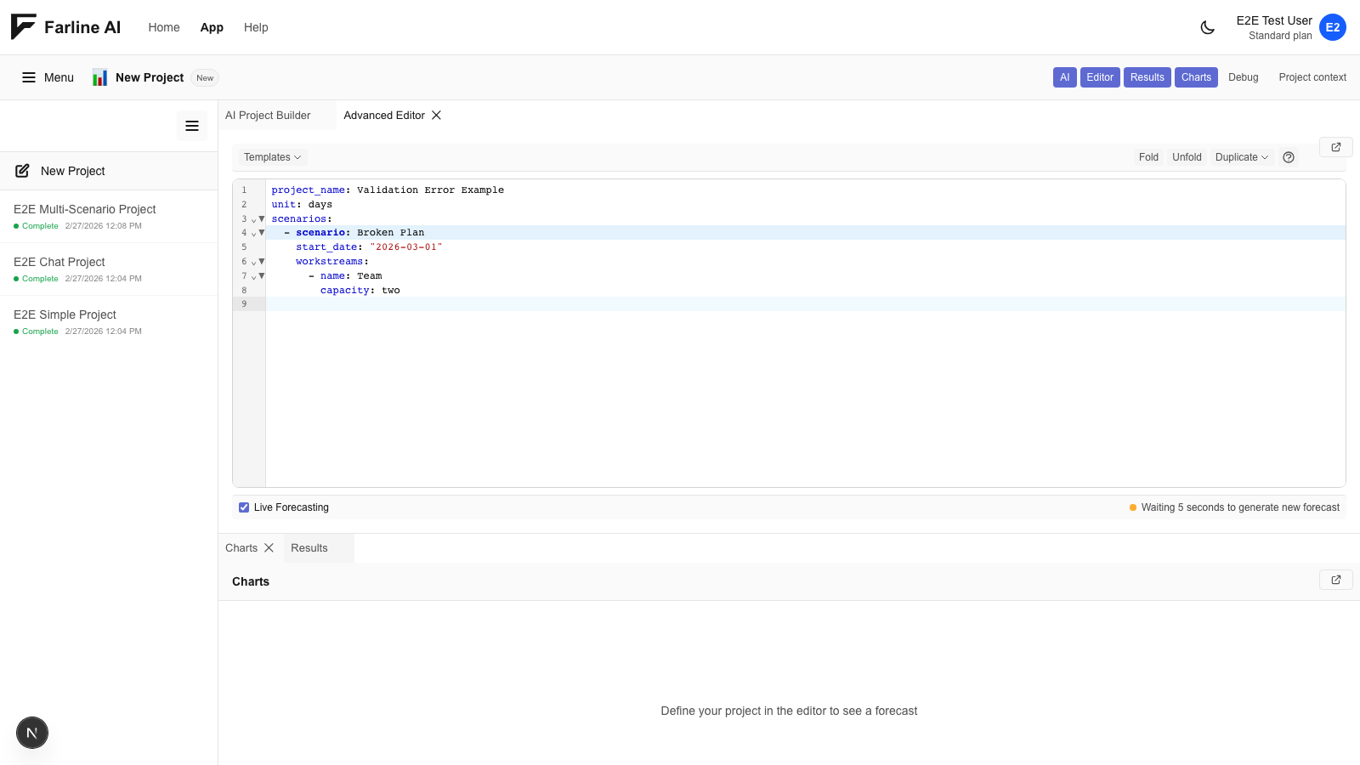This screenshot has width=1360, height=765.
Task: Toggle dark mode with the moon icon
Action: tap(1208, 26)
